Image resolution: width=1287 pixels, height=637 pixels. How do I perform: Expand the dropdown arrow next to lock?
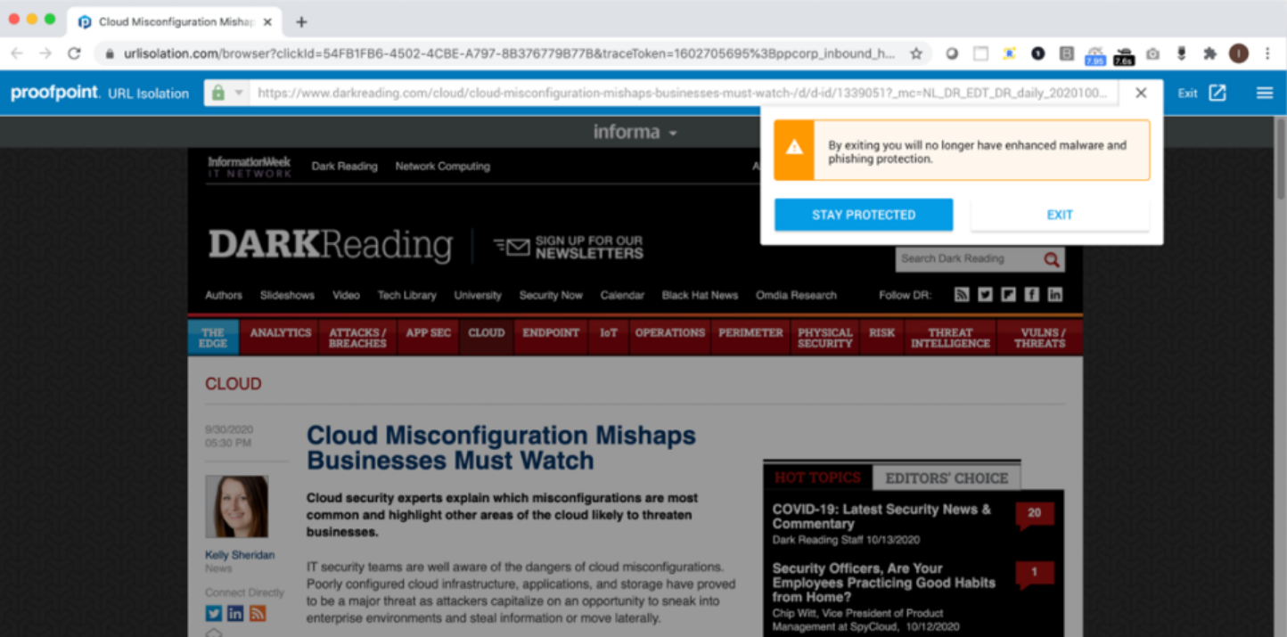tap(238, 93)
